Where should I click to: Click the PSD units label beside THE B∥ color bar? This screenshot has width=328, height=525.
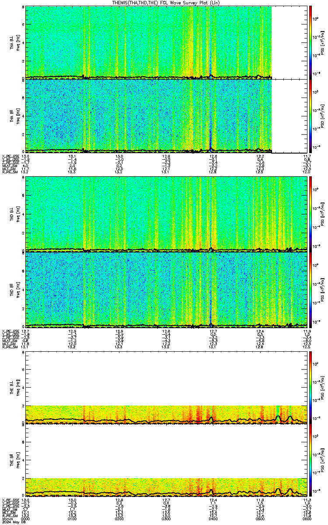click(x=322, y=460)
